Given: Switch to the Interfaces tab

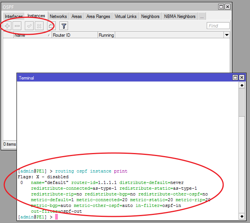Looking at the screenshot, I should coord(14,16).
